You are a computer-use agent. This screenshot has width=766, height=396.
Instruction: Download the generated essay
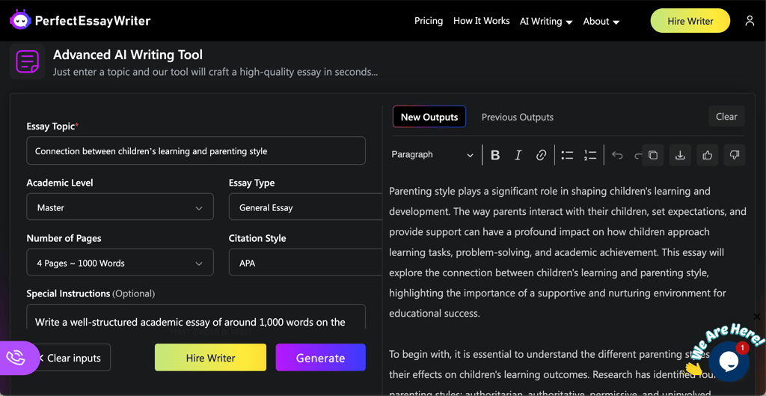(x=679, y=155)
